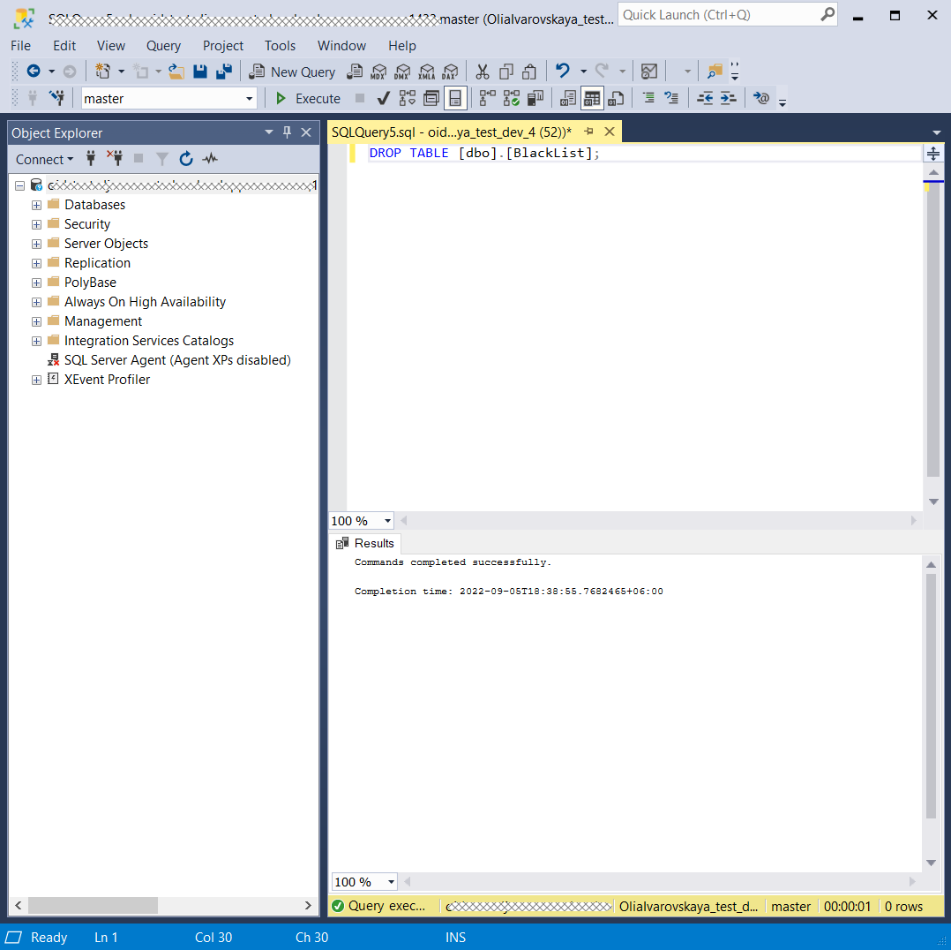Click the Undo arrow icon
Viewport: 951px width, 950px height.
(563, 72)
